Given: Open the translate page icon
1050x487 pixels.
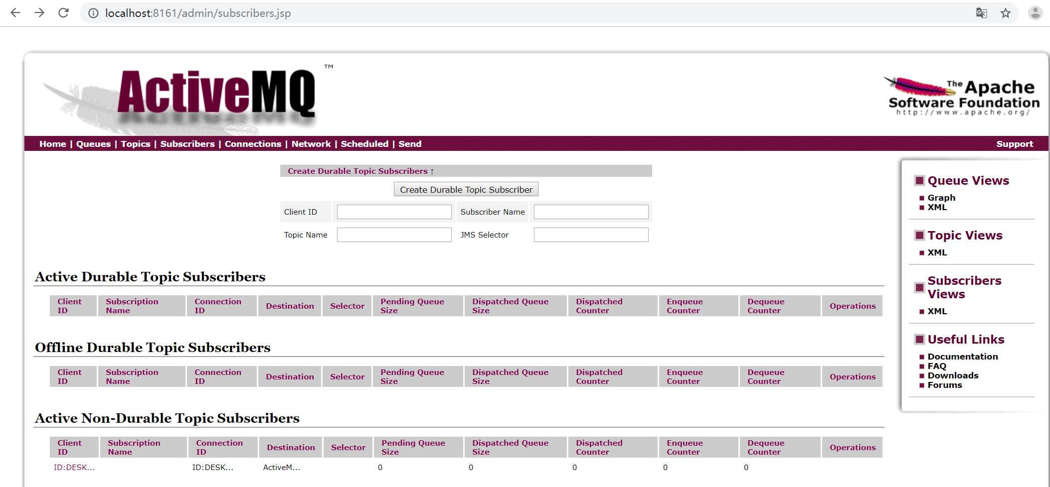Looking at the screenshot, I should click(981, 13).
